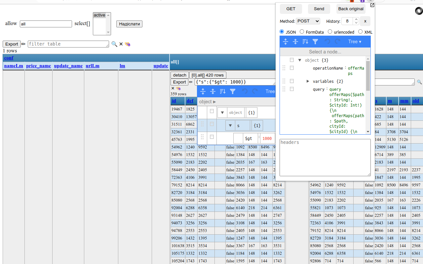Click magnifier icon at right table edge
The height and width of the screenshot is (264, 423).
click(x=419, y=82)
